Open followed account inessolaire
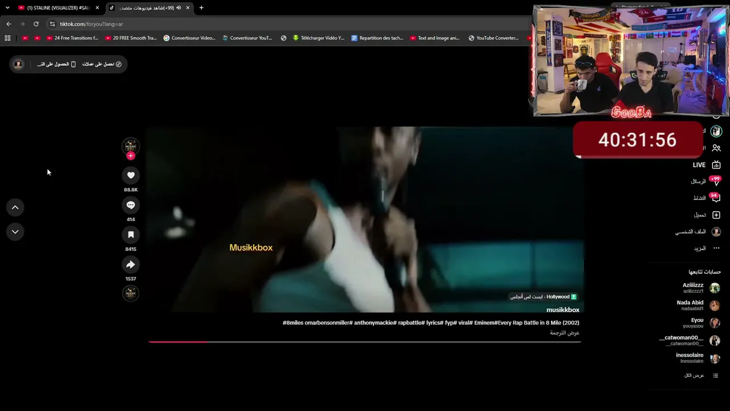The width and height of the screenshot is (730, 411). pos(699,358)
